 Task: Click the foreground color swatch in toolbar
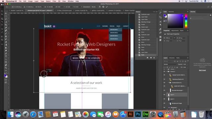tap(5, 76)
